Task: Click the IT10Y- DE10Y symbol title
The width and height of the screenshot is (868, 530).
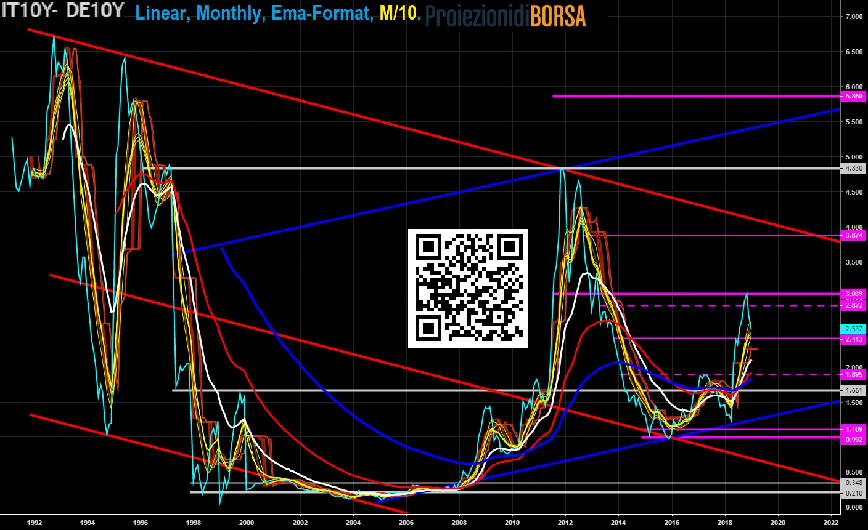Action: click(63, 11)
